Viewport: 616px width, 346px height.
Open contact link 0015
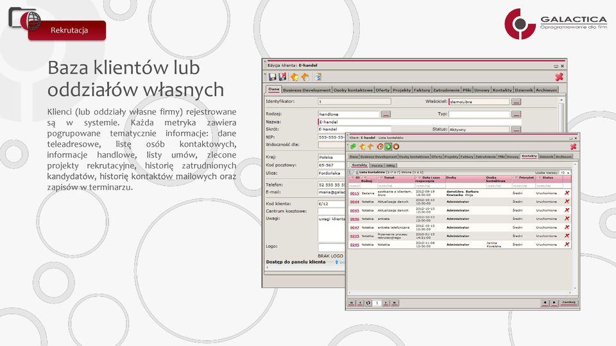coord(354,194)
